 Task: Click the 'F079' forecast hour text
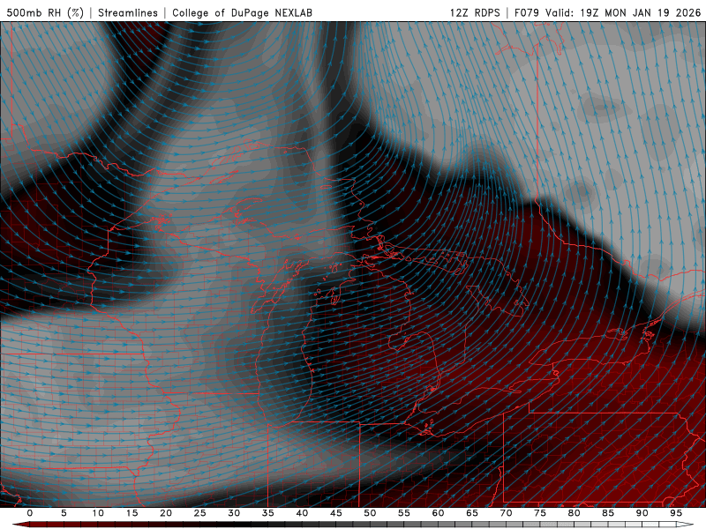[x=527, y=12]
